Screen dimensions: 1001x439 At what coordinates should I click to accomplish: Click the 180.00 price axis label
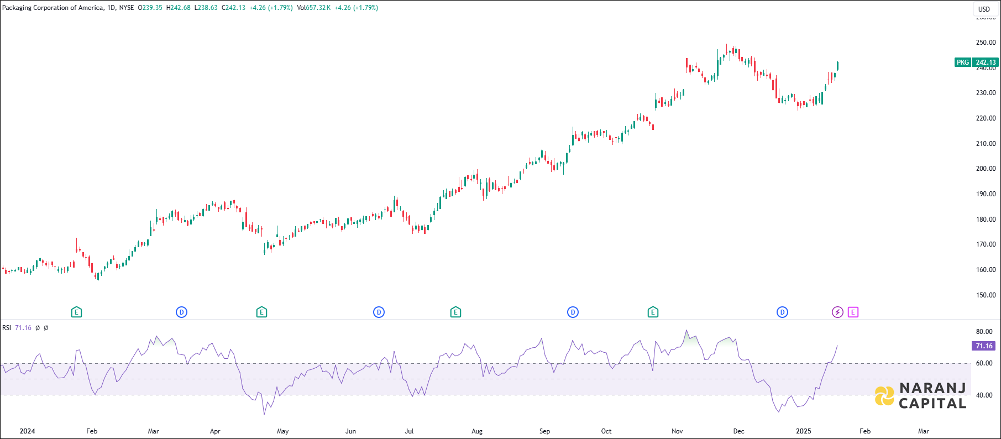[x=986, y=219]
